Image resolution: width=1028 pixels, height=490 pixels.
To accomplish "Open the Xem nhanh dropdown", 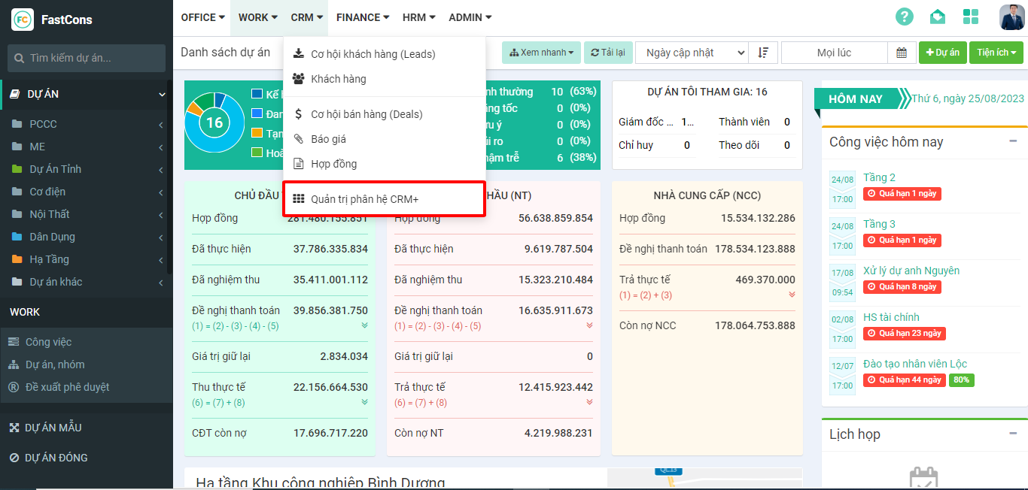I will [541, 53].
